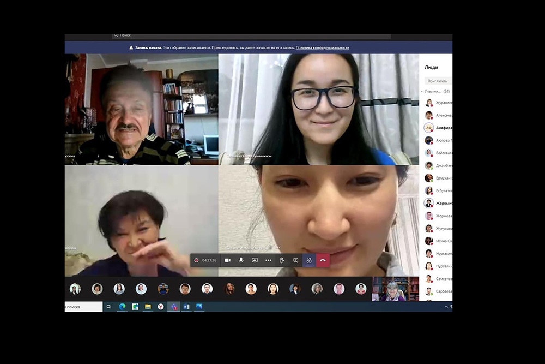The width and height of the screenshot is (545, 364).
Task: Click the АФ initials avatar in people list
Action: pyautogui.click(x=429, y=128)
